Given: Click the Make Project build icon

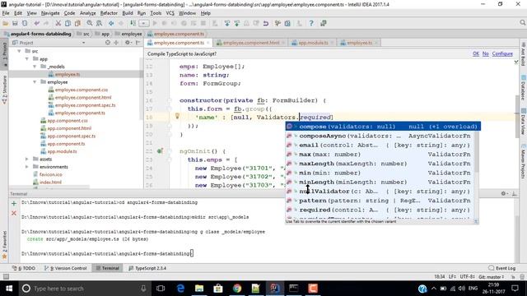Looking at the screenshot, I should point(133,23).
